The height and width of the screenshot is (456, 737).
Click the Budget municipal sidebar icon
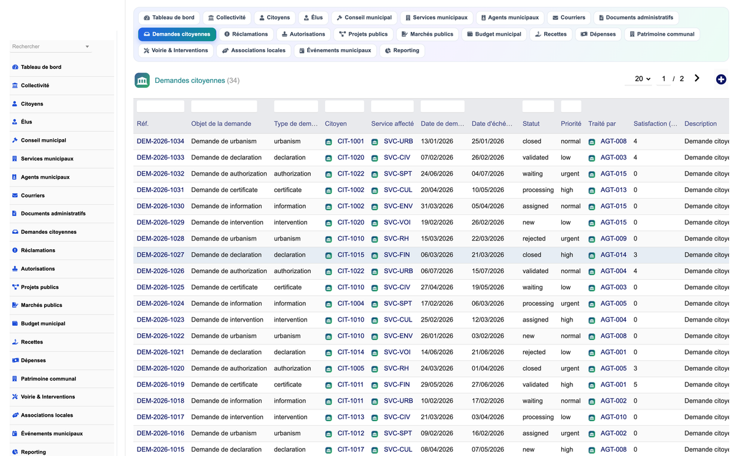15,323
